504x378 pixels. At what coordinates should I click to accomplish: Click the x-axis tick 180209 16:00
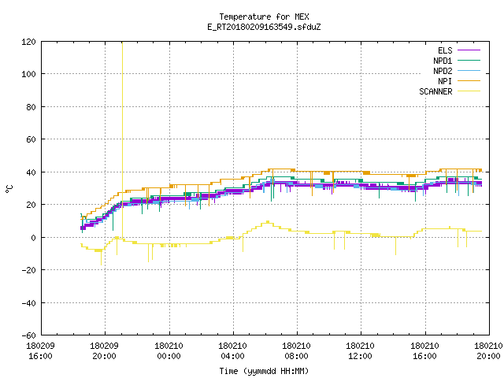click(x=40, y=351)
